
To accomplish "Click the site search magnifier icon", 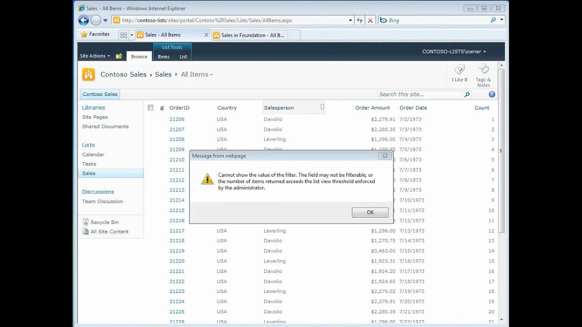I will tap(467, 94).
